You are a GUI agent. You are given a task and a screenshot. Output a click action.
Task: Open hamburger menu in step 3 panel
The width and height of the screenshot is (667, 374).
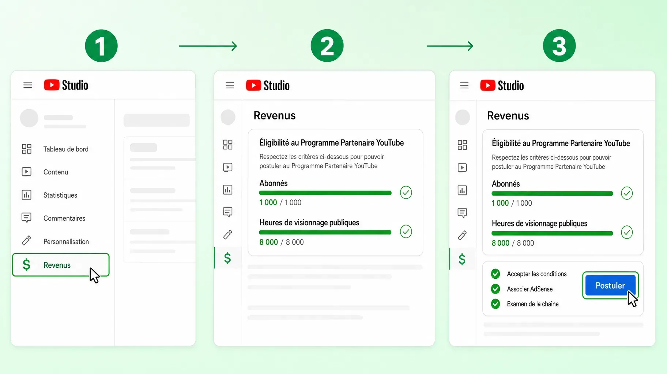click(464, 85)
